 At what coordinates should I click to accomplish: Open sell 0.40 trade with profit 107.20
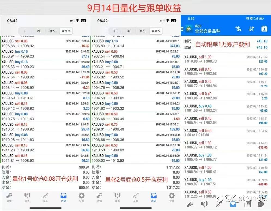pyautogui.click(x=226, y=71)
